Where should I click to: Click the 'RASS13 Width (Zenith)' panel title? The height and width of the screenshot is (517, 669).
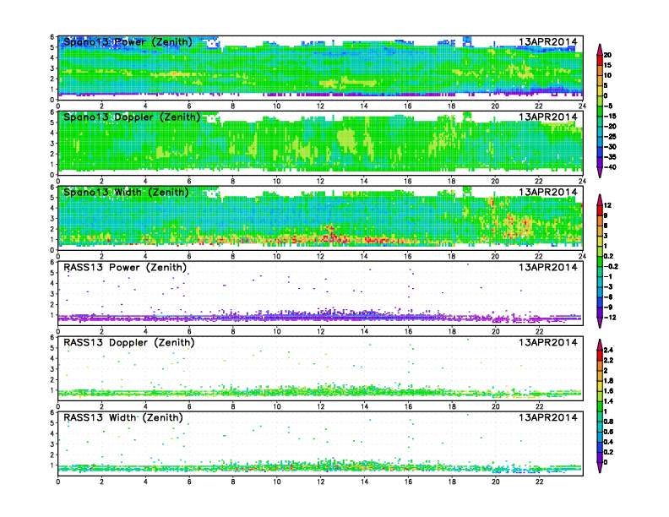122,417
